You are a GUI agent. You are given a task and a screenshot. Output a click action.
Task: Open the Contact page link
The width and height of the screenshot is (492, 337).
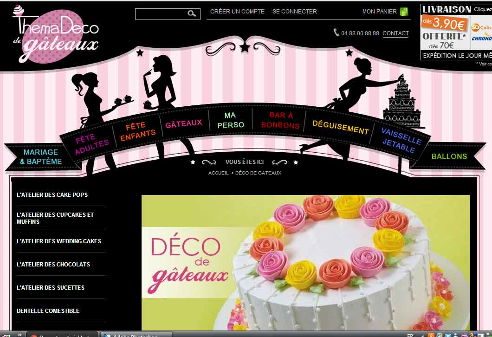[395, 33]
